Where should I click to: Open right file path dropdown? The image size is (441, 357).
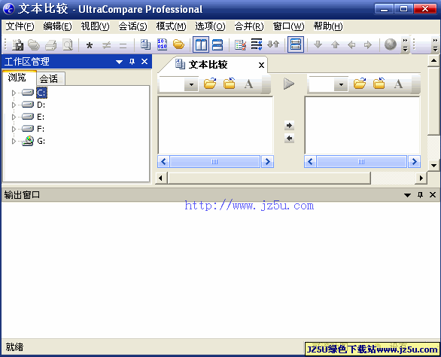(341, 84)
